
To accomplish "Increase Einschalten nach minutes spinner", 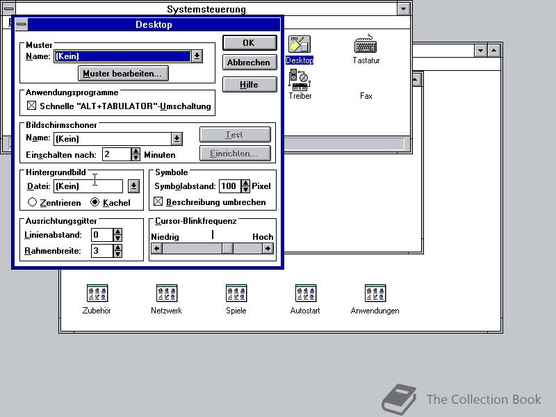I will (x=136, y=151).
